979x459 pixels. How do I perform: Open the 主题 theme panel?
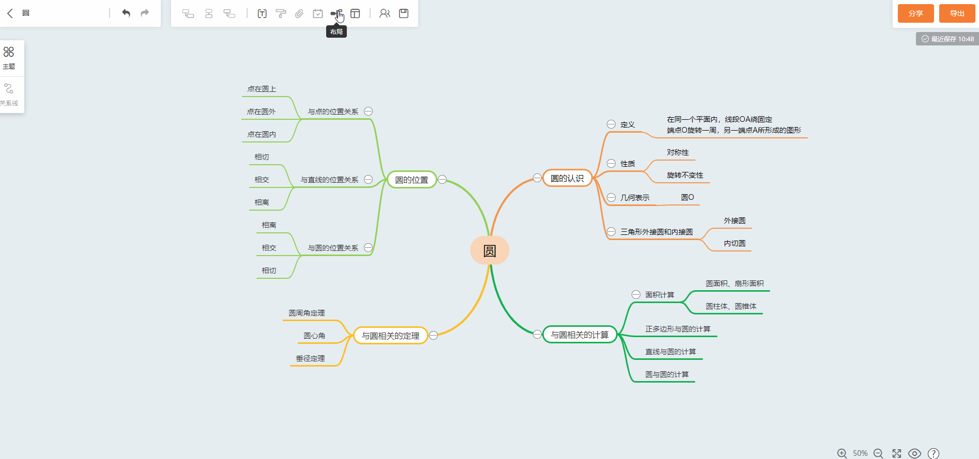(x=9, y=58)
